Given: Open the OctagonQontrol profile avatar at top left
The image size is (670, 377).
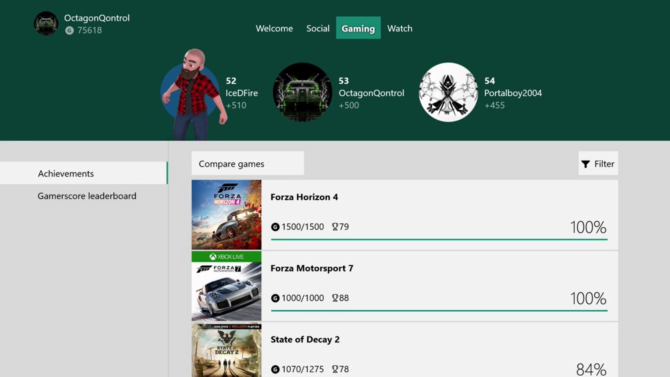Looking at the screenshot, I should (46, 23).
